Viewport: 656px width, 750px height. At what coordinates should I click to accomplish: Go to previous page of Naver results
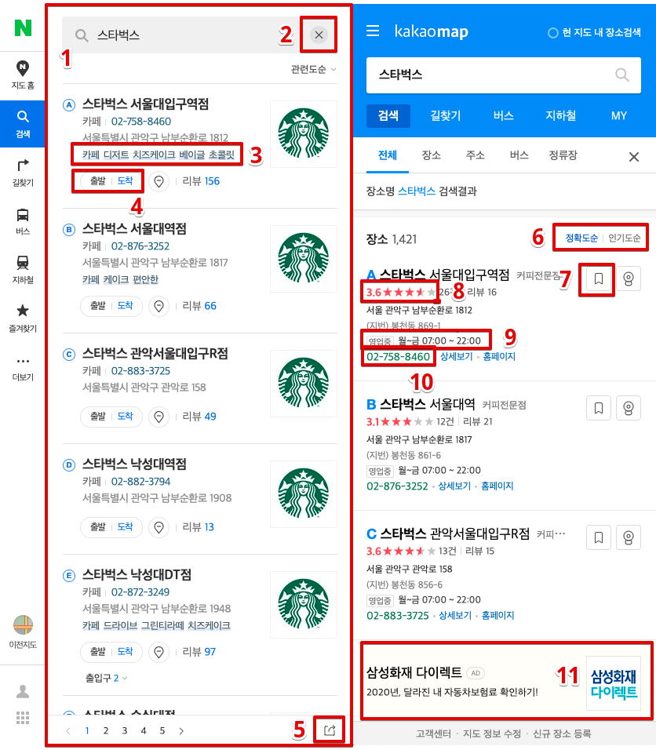(x=68, y=731)
